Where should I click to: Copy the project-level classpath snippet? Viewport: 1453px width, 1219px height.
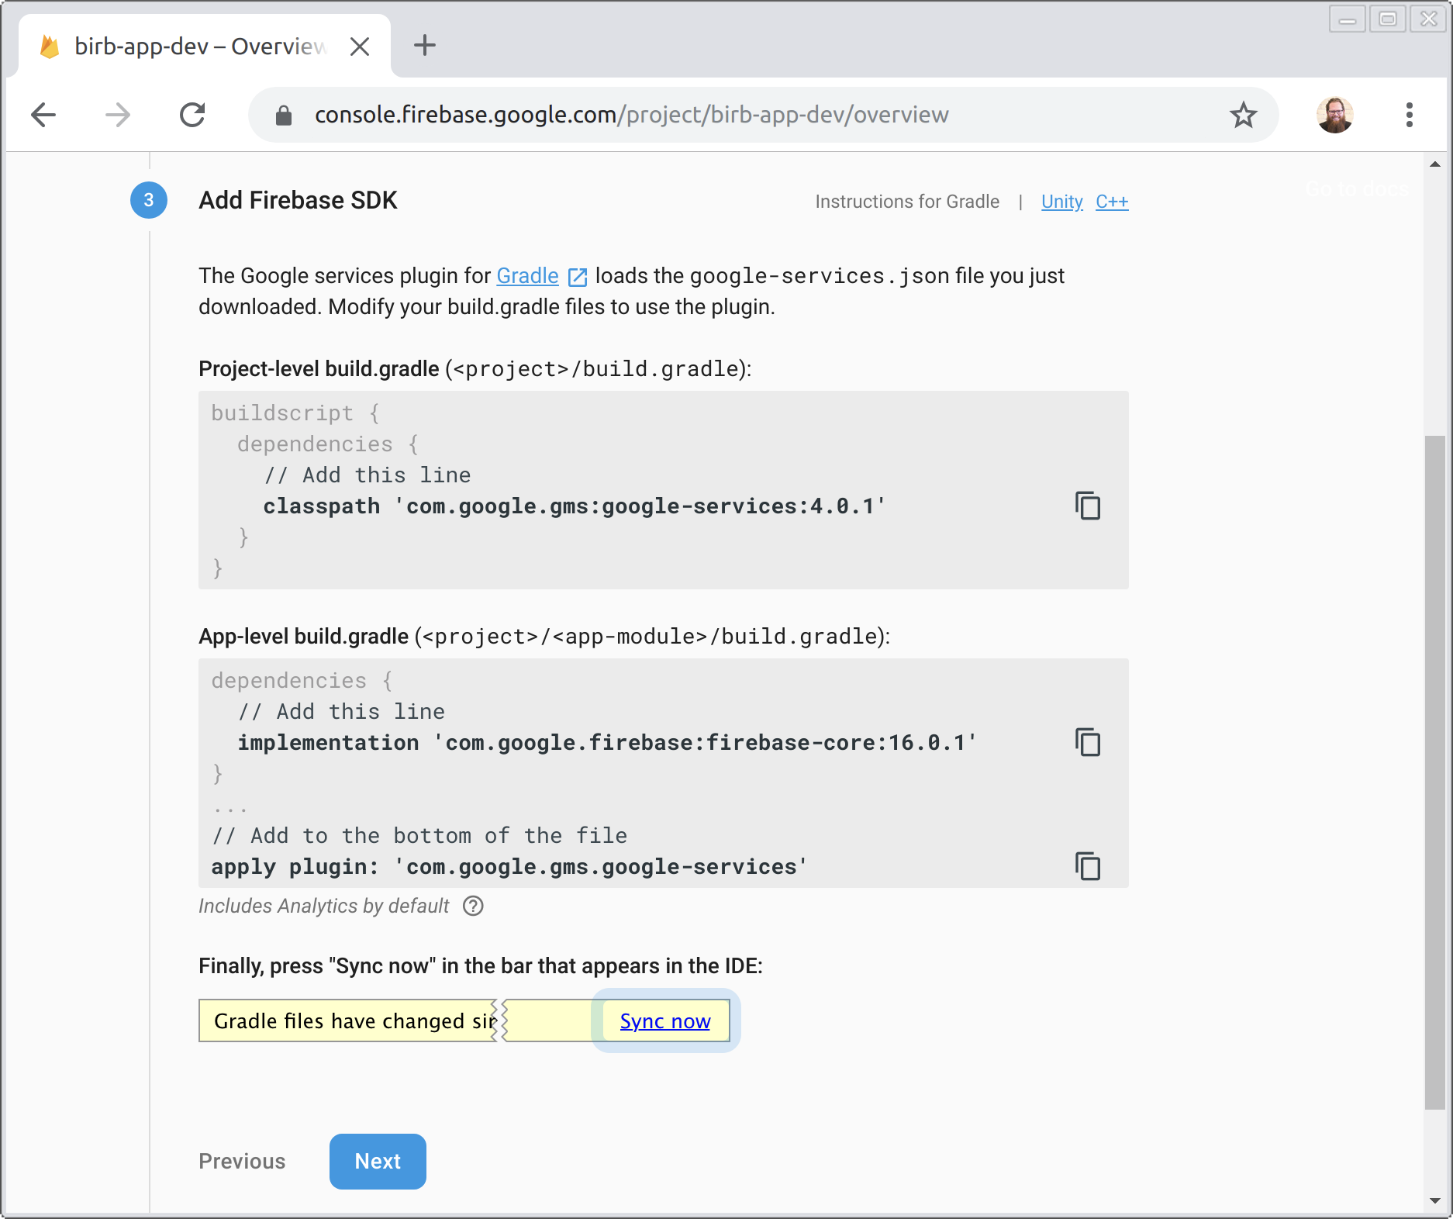tap(1089, 506)
